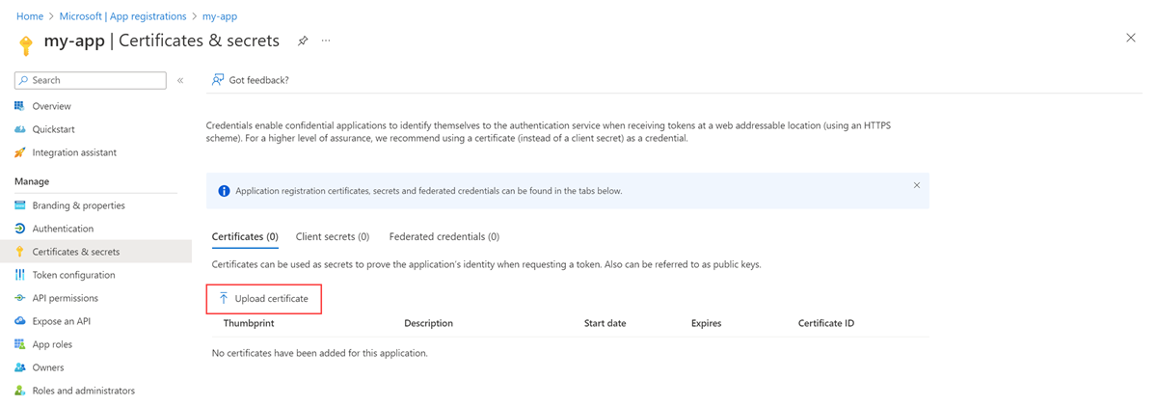This screenshot has width=1157, height=406.
Task: Dismiss the blue information banner
Action: click(x=917, y=185)
